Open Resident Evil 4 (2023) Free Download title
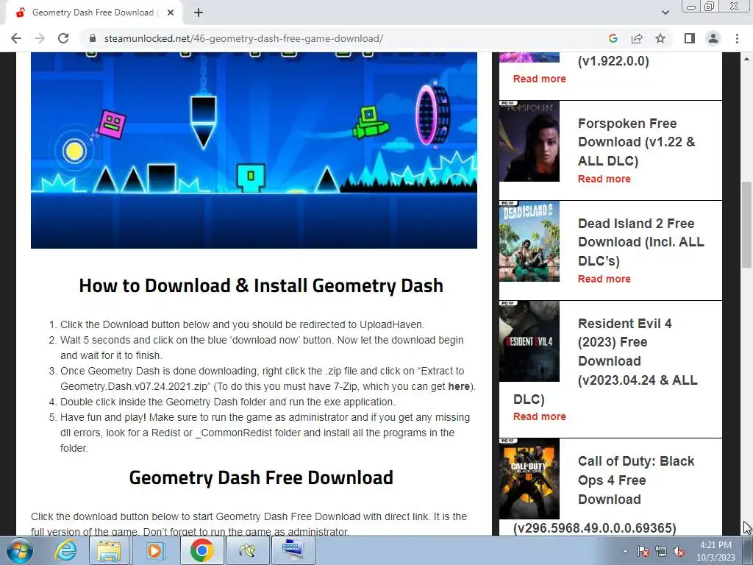The height and width of the screenshot is (565, 753). 606,360
